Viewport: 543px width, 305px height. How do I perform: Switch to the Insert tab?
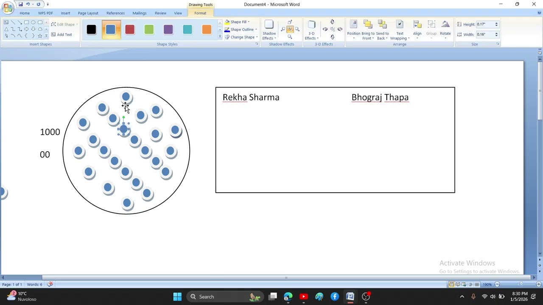pos(65,13)
